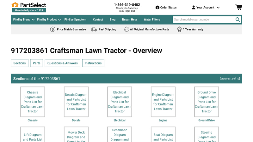Viewport: 253px width, 142px height.
Task: Click the Ground Drive caption link
Action: (207, 120)
